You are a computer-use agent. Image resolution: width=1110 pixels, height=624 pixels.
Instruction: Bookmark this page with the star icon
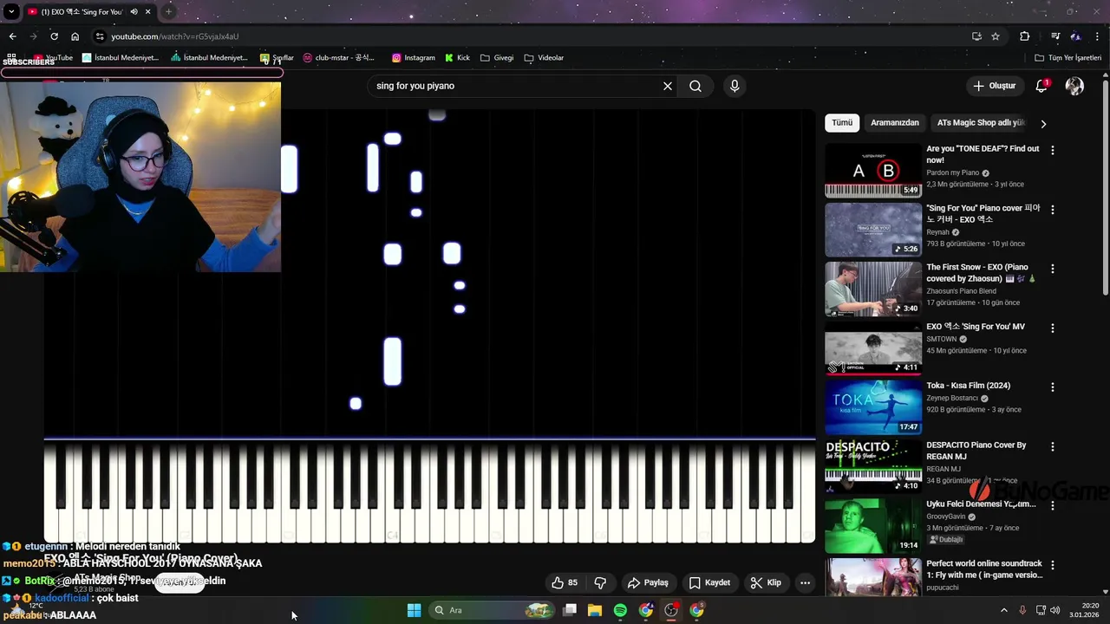(x=996, y=36)
